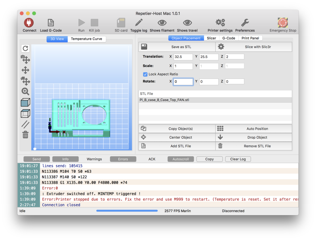Open the Print Panel tab
Screen dimensions: 316x240
click(250, 38)
